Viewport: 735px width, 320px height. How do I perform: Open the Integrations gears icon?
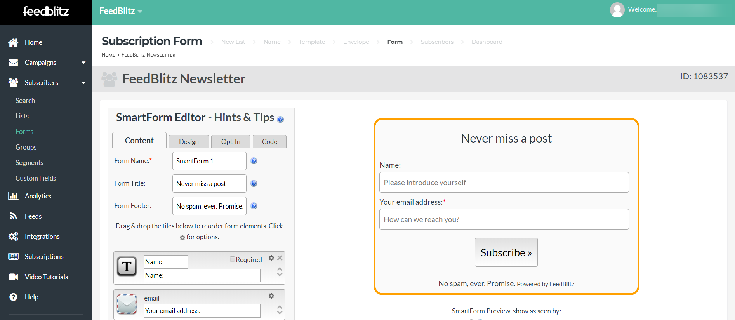(13, 237)
